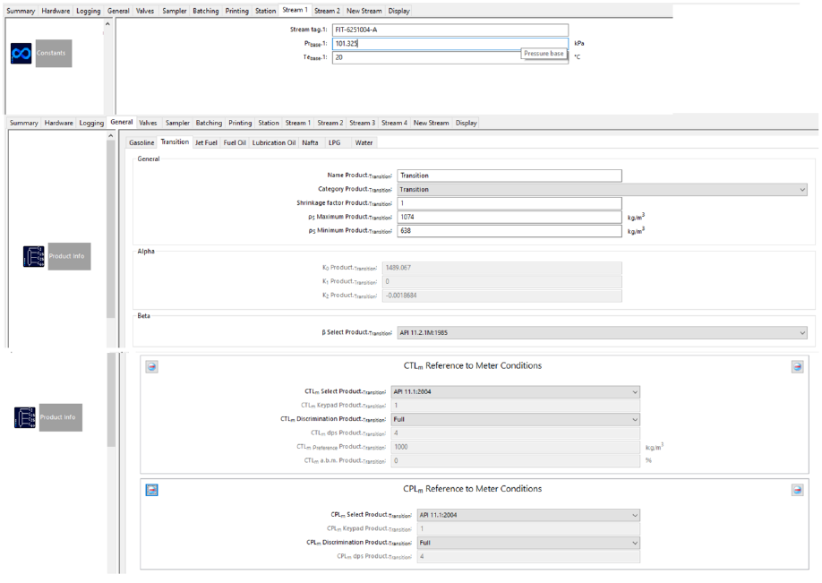The height and width of the screenshot is (583, 822).
Task: Click the infinity Constants icon
Action: [x=21, y=54]
